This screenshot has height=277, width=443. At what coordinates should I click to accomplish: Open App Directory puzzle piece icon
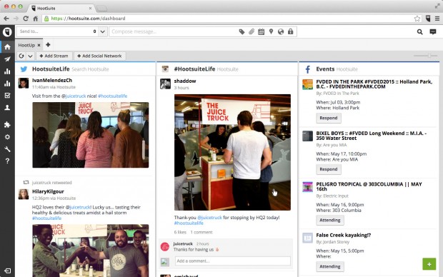pyautogui.click(x=7, y=124)
